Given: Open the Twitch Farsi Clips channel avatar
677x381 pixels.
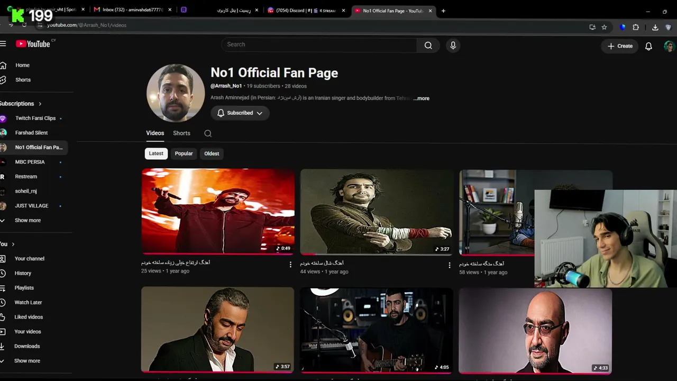Looking at the screenshot, I should coord(3,118).
